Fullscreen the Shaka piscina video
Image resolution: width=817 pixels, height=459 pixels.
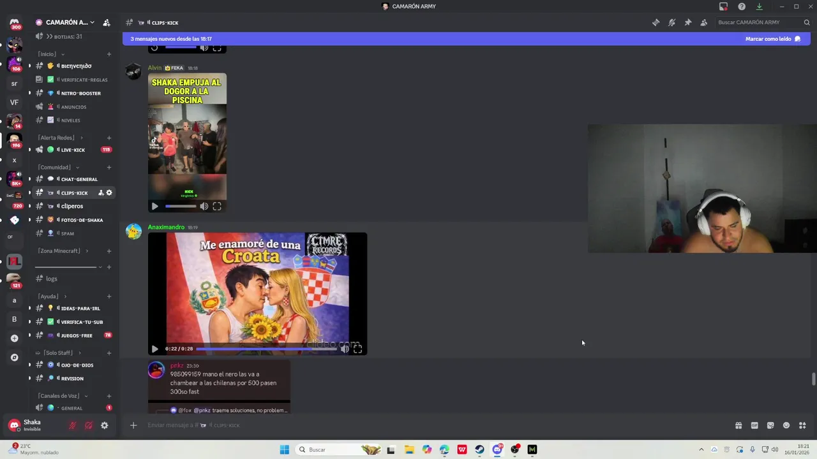(x=217, y=206)
